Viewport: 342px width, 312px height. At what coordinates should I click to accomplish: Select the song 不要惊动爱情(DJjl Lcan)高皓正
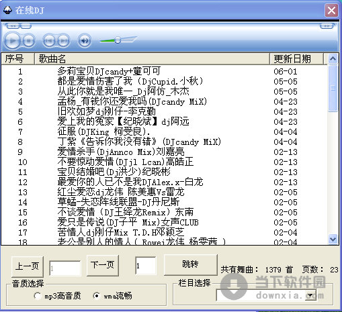126,162
